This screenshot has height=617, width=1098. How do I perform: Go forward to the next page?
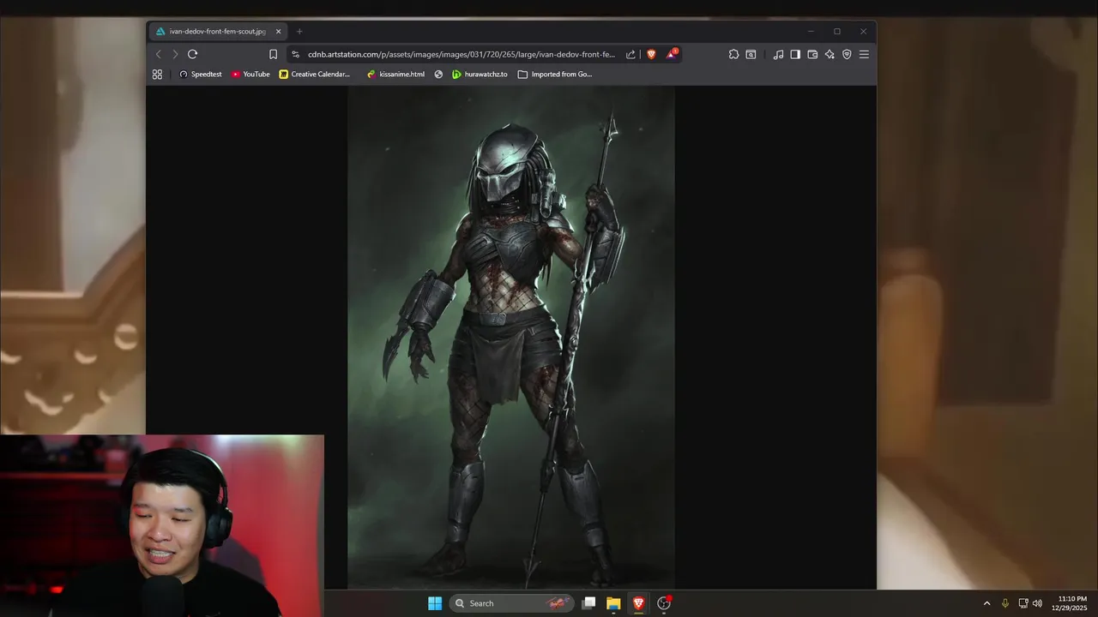(175, 54)
